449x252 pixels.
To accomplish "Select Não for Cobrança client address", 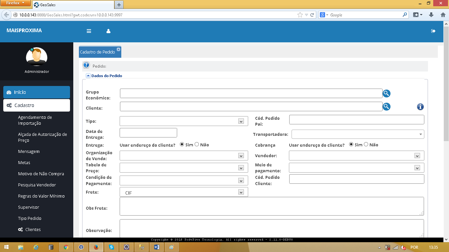I will coord(366,144).
